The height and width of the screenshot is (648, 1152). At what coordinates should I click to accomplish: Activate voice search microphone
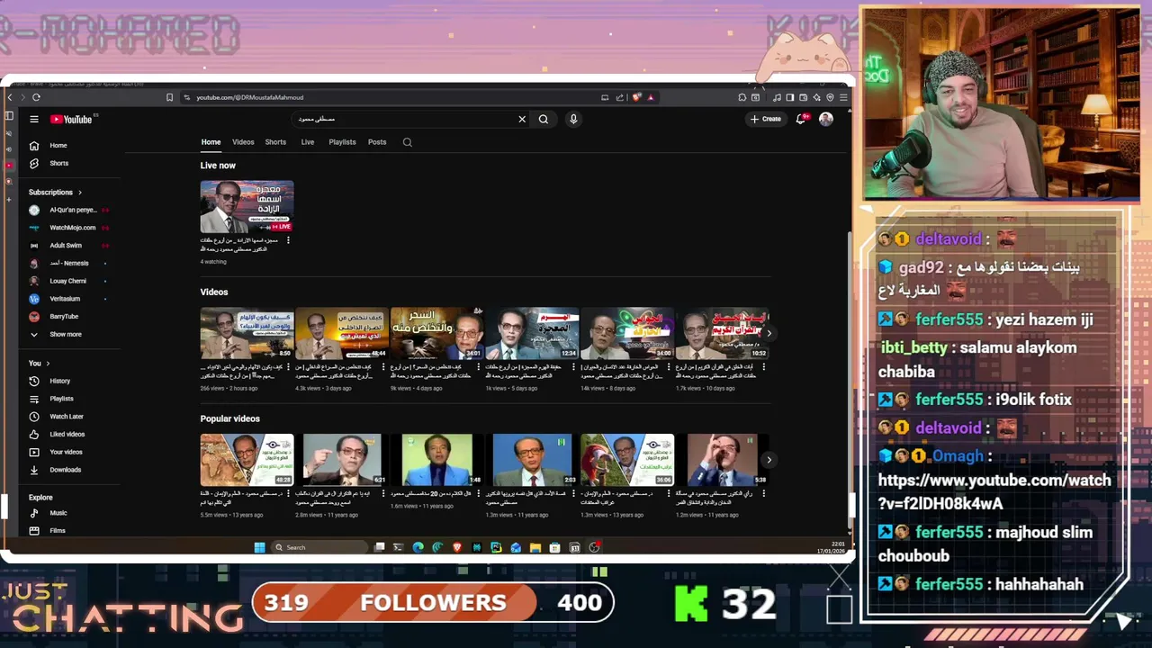pyautogui.click(x=573, y=119)
